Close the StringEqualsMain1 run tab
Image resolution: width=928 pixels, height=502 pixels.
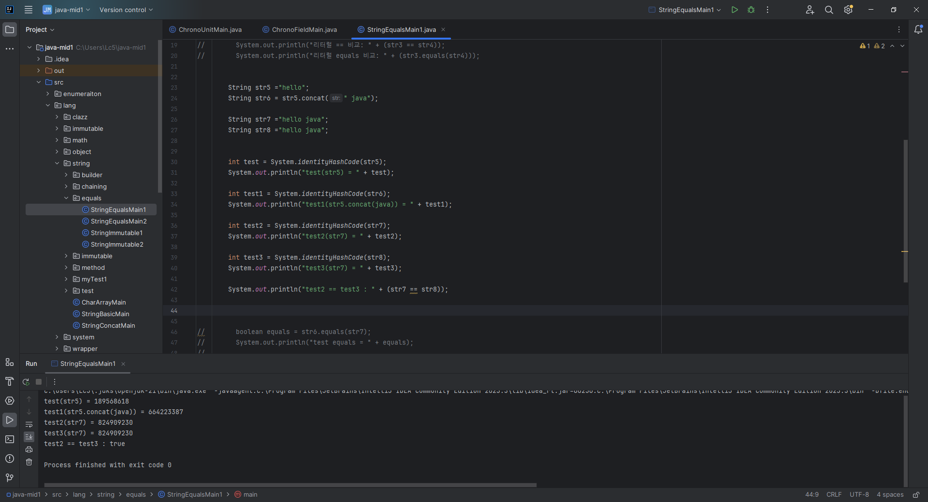123,364
